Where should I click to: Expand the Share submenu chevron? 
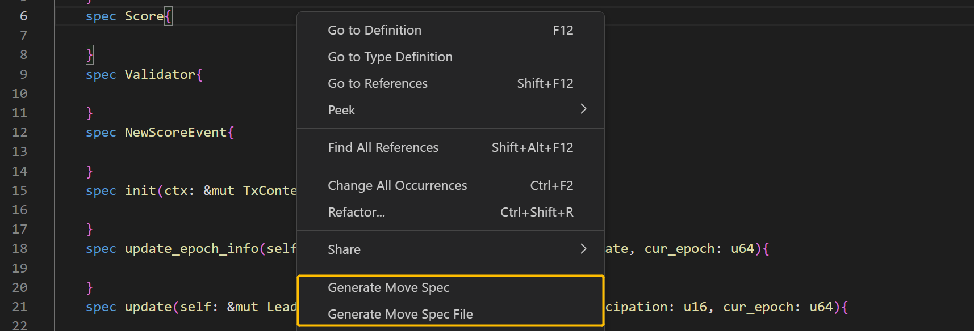583,249
